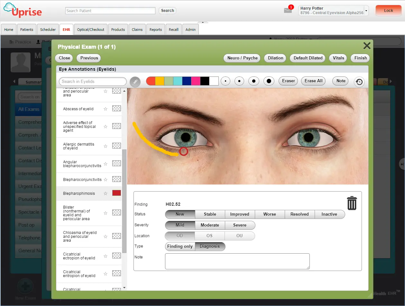405x306 pixels.
Task: Select the pencil annotation tool
Action: [x=135, y=81]
